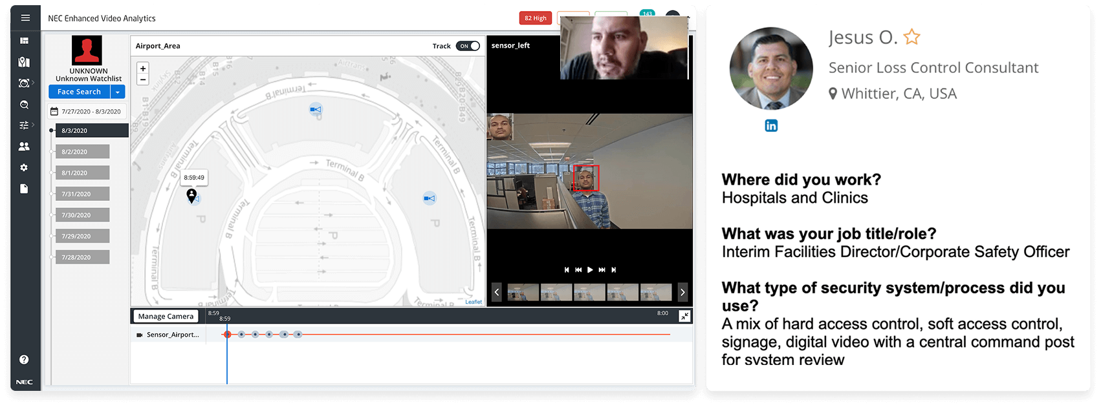Click Jesus O.'s profile photo

(x=771, y=68)
